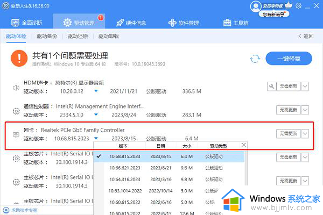323x215 pixels.
Task: Click Realtek PCIe GbE Family Controller name
Action: coord(83,130)
